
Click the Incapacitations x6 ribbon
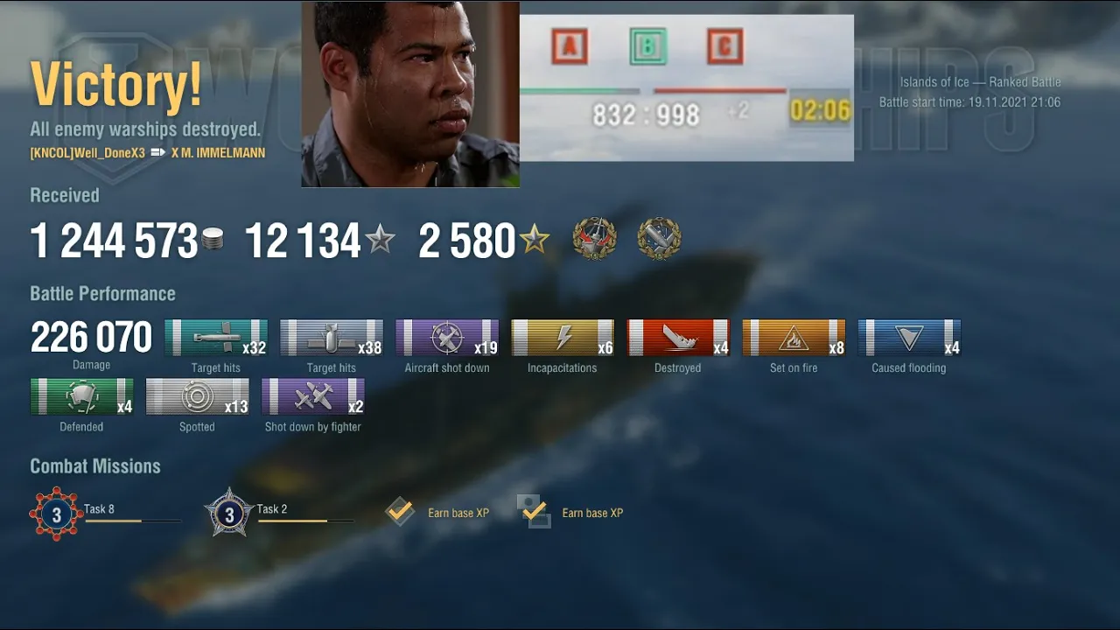[x=563, y=338]
